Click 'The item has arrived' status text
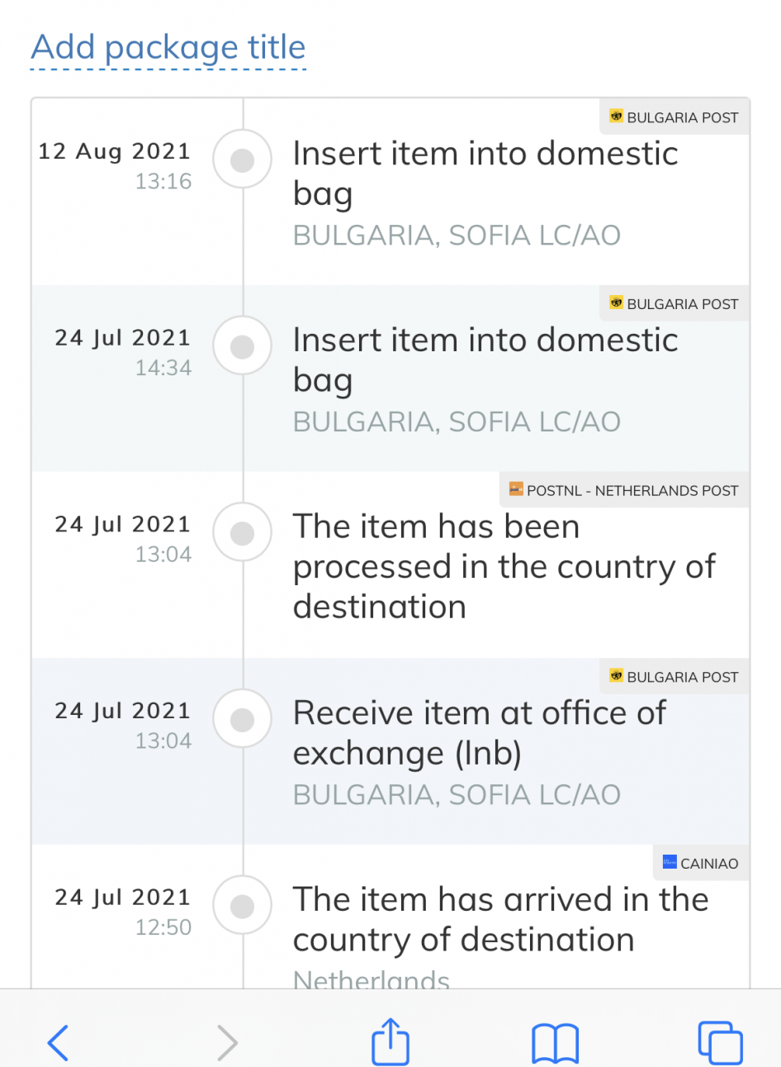 coord(500,919)
